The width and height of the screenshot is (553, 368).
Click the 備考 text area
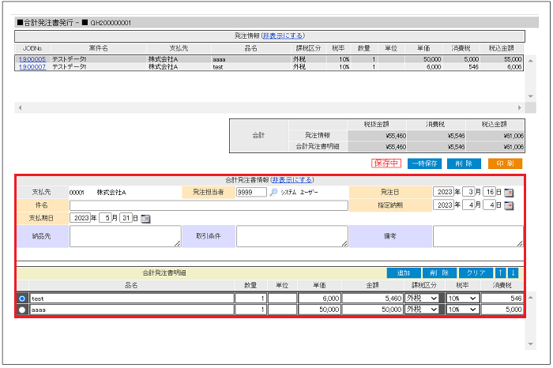[x=477, y=236]
